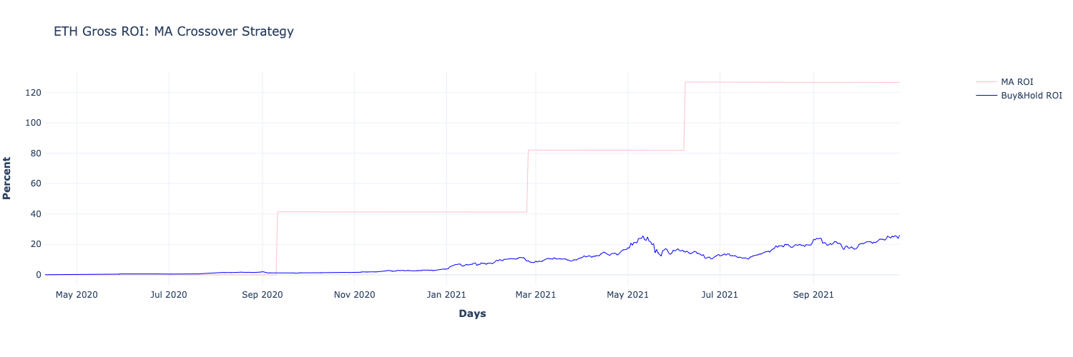Click the 'Days' x-axis title
The image size is (1073, 357).
pos(472,314)
